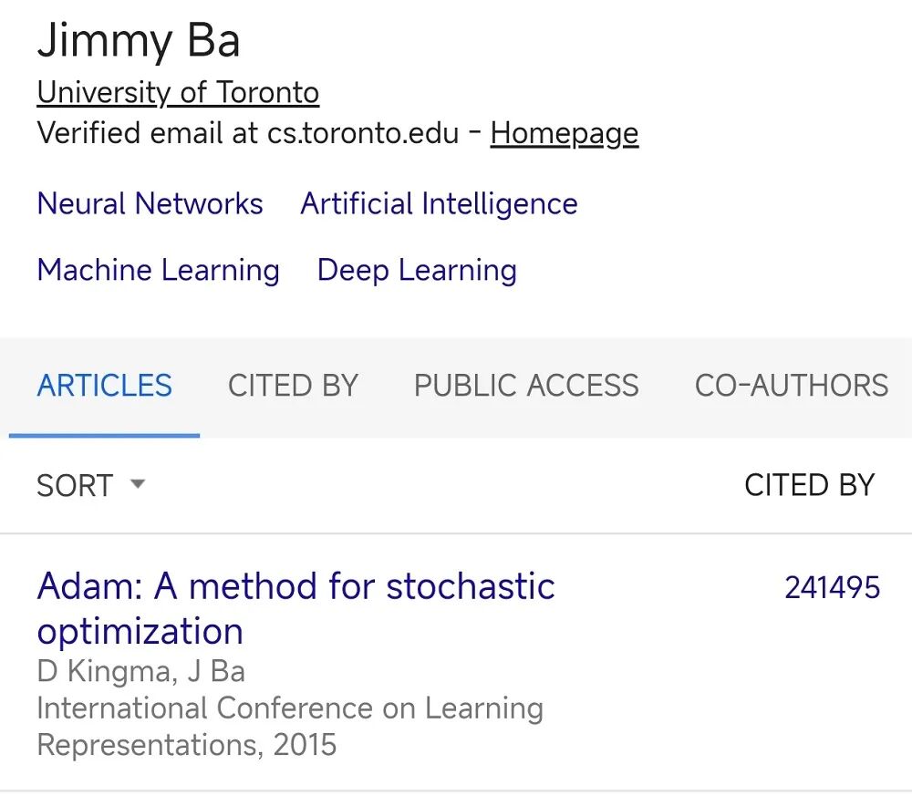Viewport: 912px width, 806px height.
Task: Open the Neural Networks research interest
Action: tap(149, 203)
